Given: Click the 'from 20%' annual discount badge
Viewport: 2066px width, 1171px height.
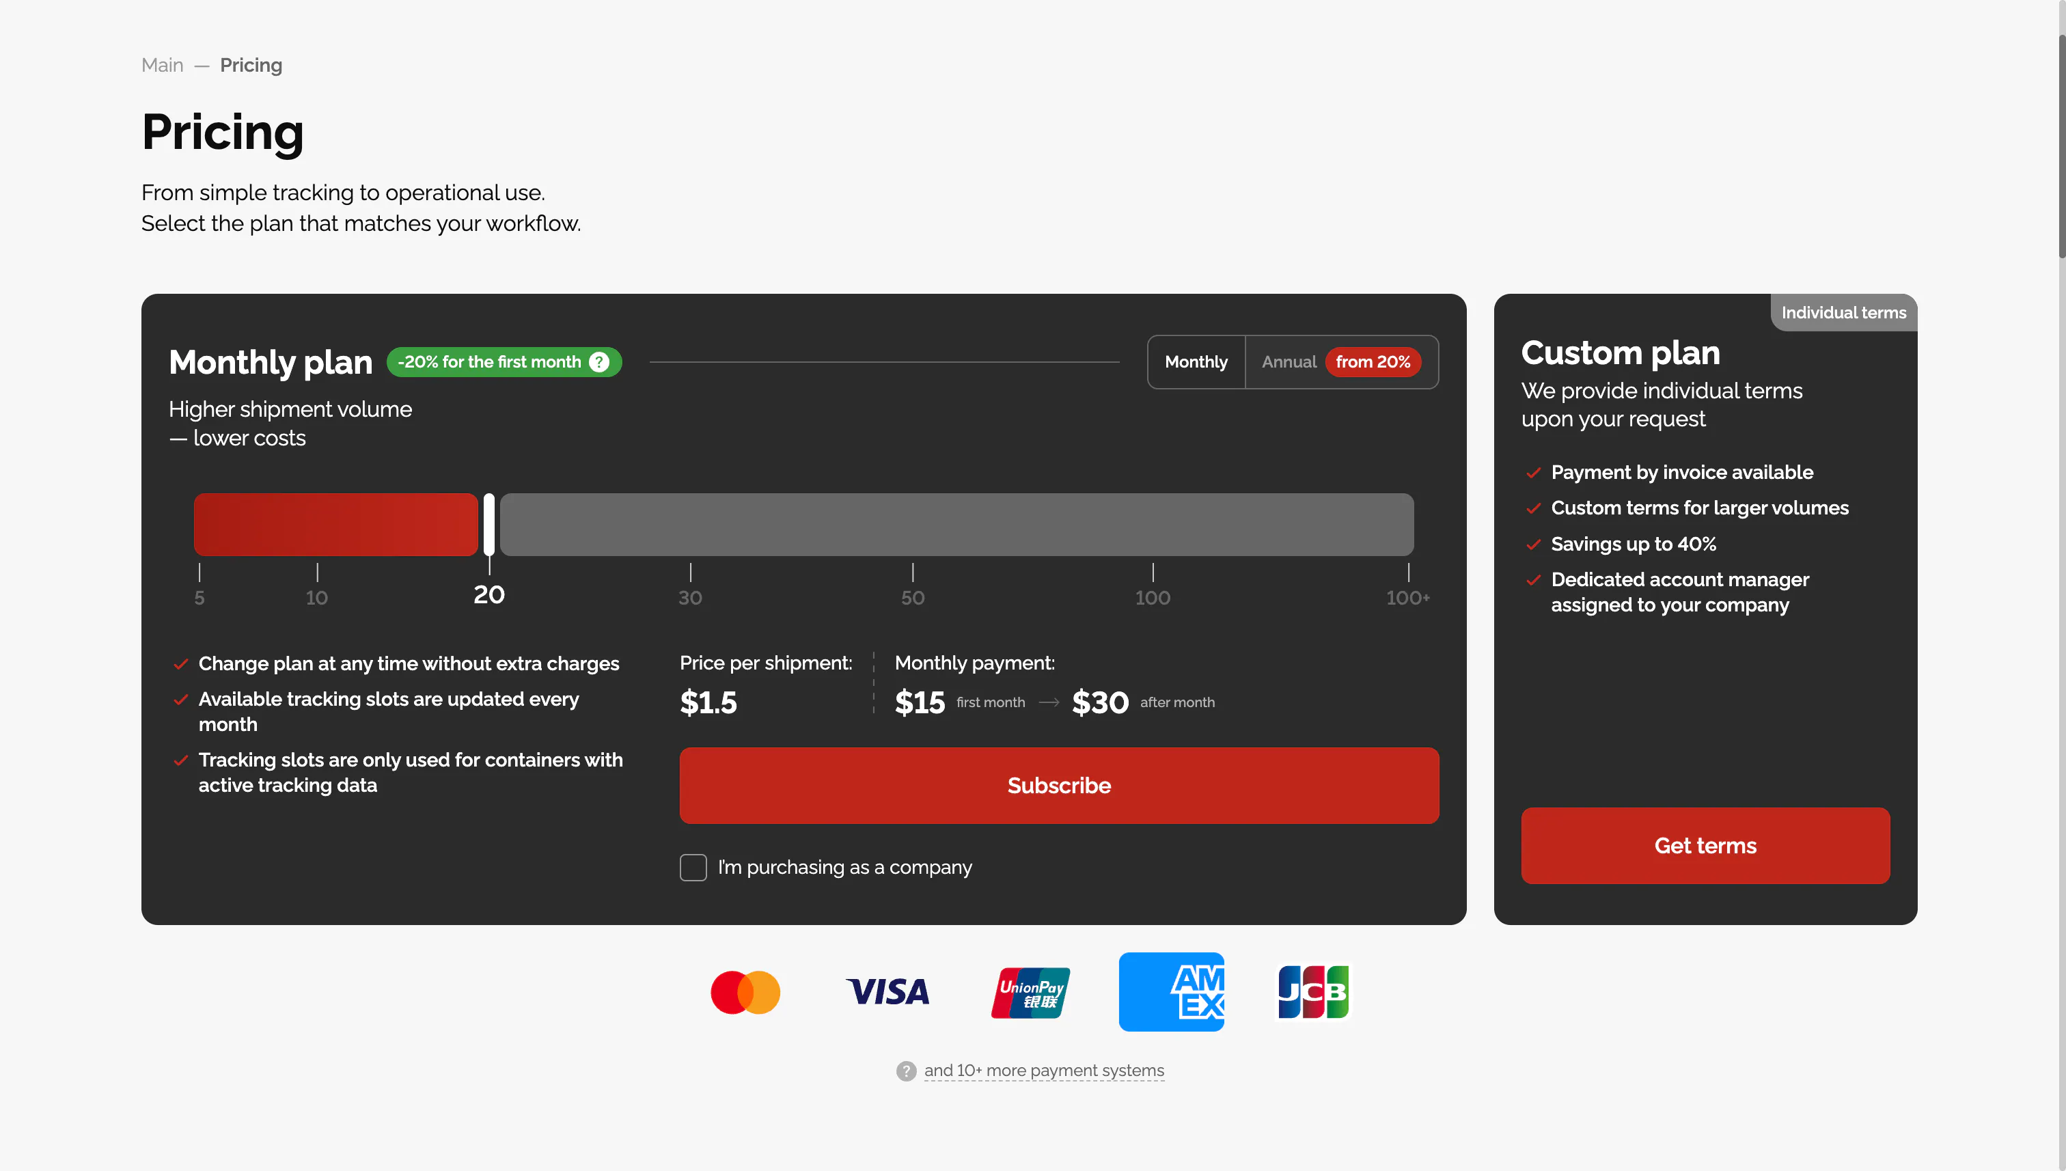Looking at the screenshot, I should [x=1373, y=362].
